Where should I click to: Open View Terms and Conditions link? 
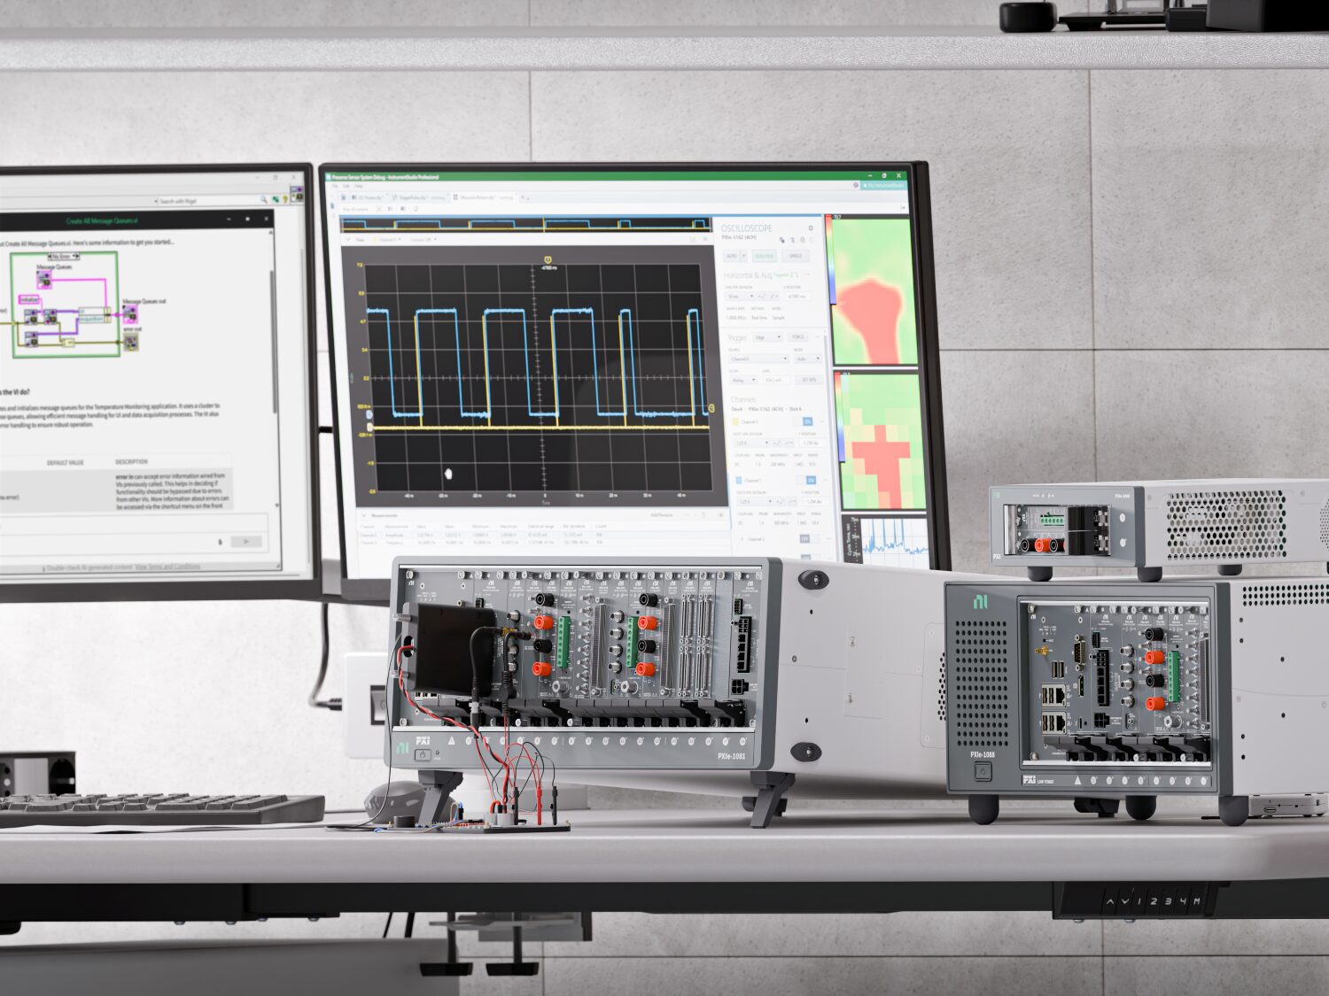[x=167, y=567]
